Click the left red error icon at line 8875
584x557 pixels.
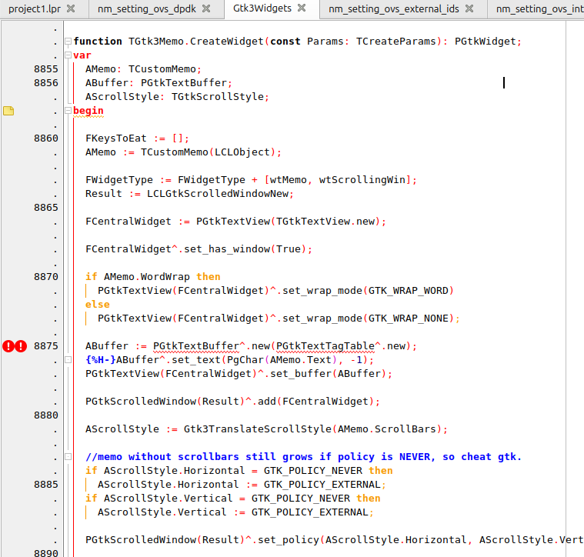[x=8, y=346]
